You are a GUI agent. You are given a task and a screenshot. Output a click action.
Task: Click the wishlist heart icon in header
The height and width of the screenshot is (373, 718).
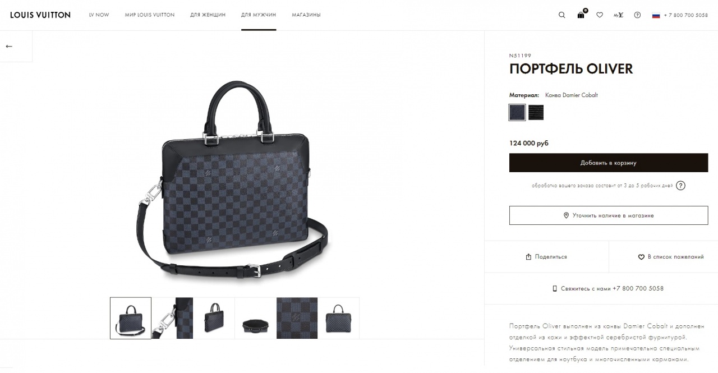(x=600, y=15)
